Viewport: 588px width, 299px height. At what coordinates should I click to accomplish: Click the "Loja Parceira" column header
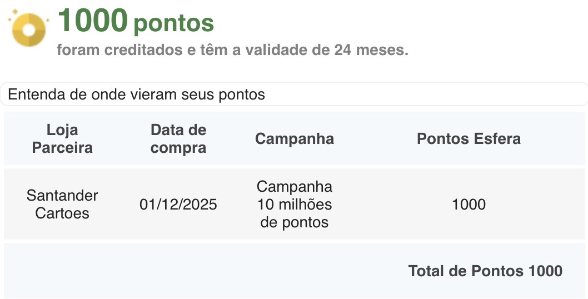(x=62, y=139)
